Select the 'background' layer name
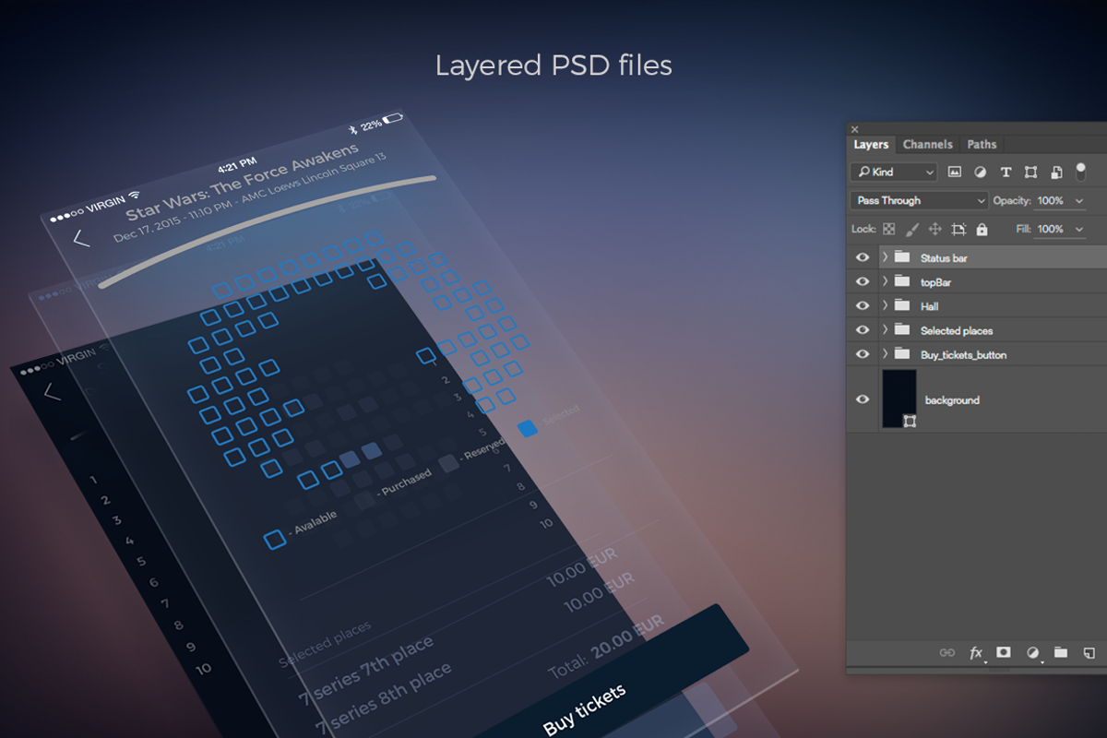 (x=952, y=400)
